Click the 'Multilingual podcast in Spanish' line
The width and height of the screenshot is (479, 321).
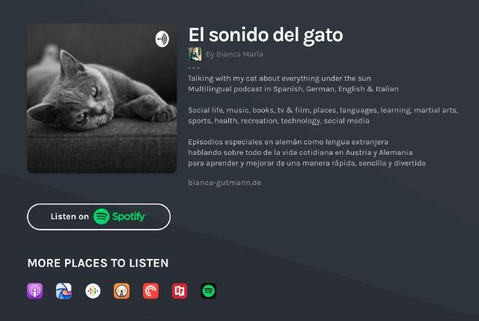(293, 89)
